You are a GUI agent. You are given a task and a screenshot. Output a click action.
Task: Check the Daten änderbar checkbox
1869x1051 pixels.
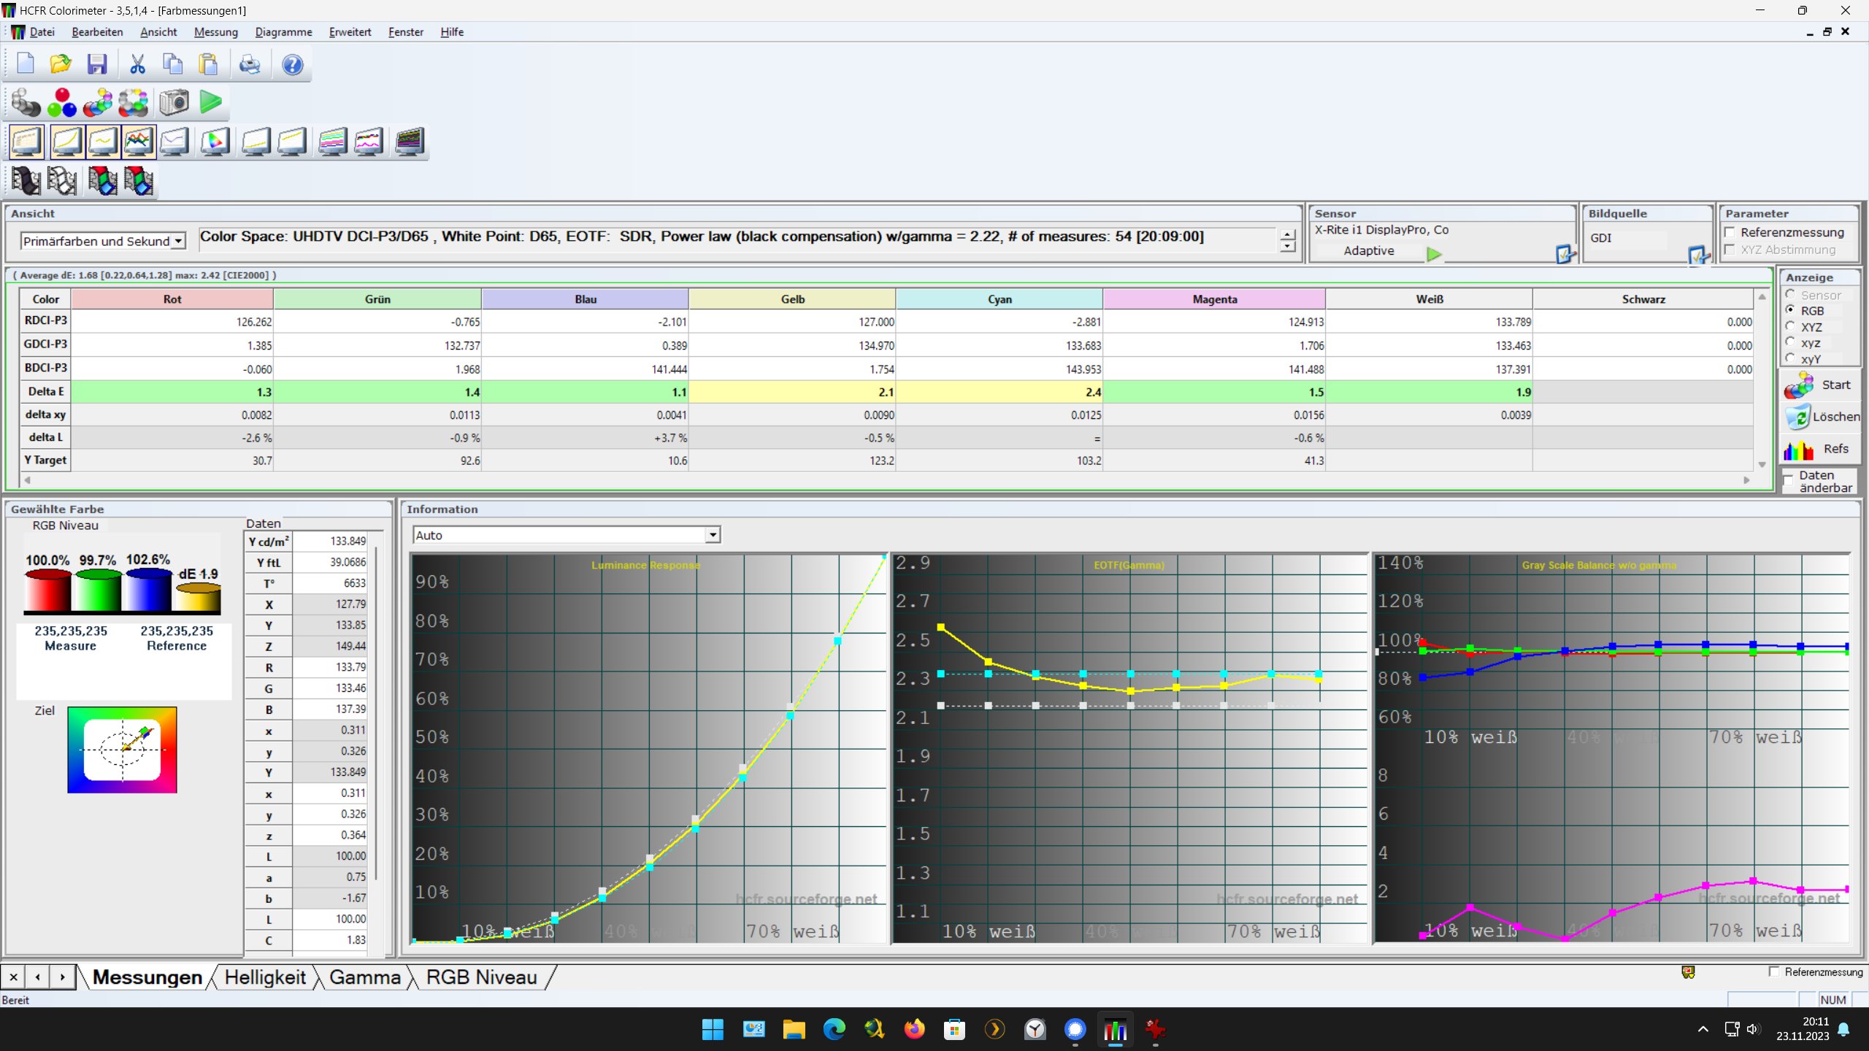(x=1788, y=481)
